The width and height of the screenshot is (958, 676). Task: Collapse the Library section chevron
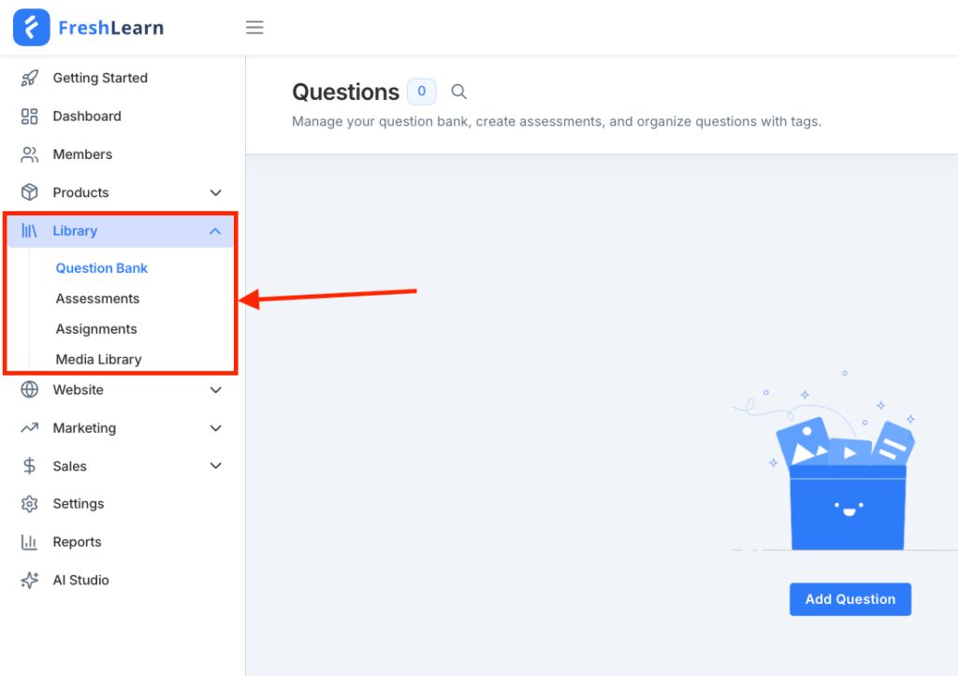point(216,231)
